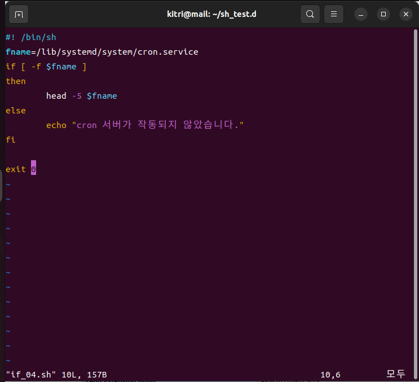Click the opening bracket [ on the if line
The height and width of the screenshot is (382, 419).
click(23, 67)
